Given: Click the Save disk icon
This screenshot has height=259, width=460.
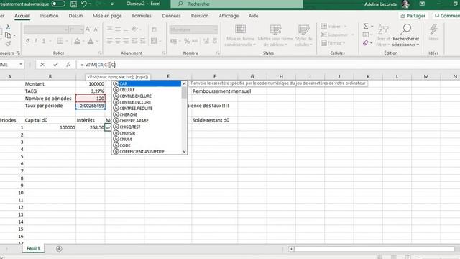Looking at the screenshot, I should [73, 4].
